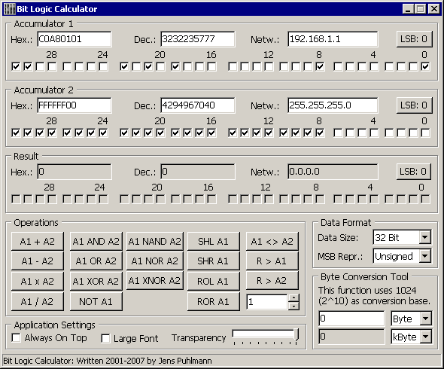The width and height of the screenshot is (444, 369).
Task: Click the Accumulator 1 Hex field
Action: click(x=75, y=39)
